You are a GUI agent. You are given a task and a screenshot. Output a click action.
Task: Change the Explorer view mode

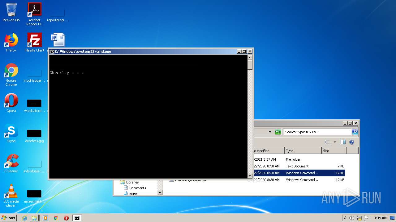tap(327, 142)
